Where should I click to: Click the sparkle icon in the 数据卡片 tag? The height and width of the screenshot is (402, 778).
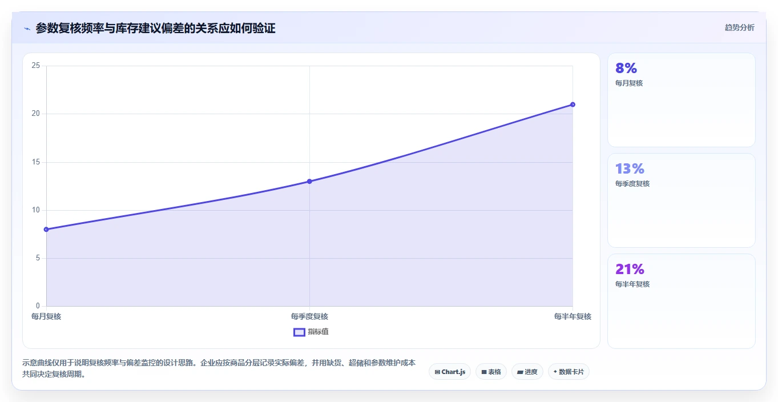tap(555, 372)
